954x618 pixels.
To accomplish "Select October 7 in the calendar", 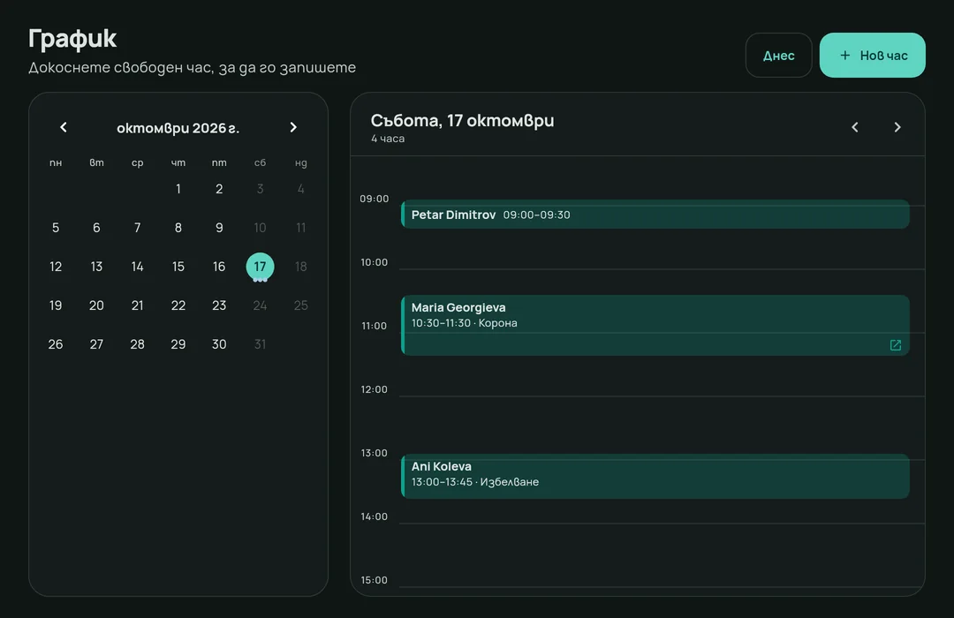I will (138, 228).
